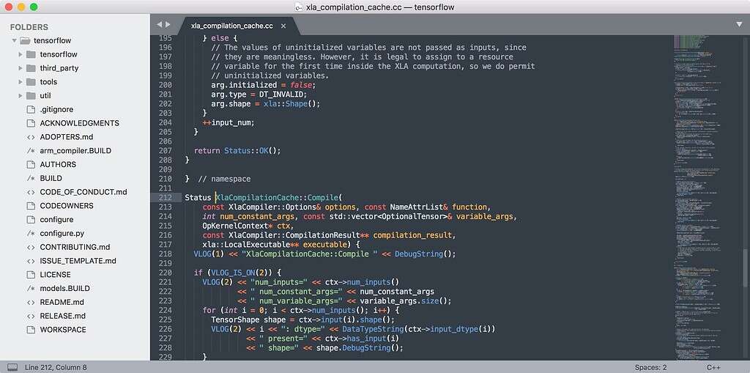750x373 pixels.
Task: Select configure.py in the sidebar
Action: 62,234
